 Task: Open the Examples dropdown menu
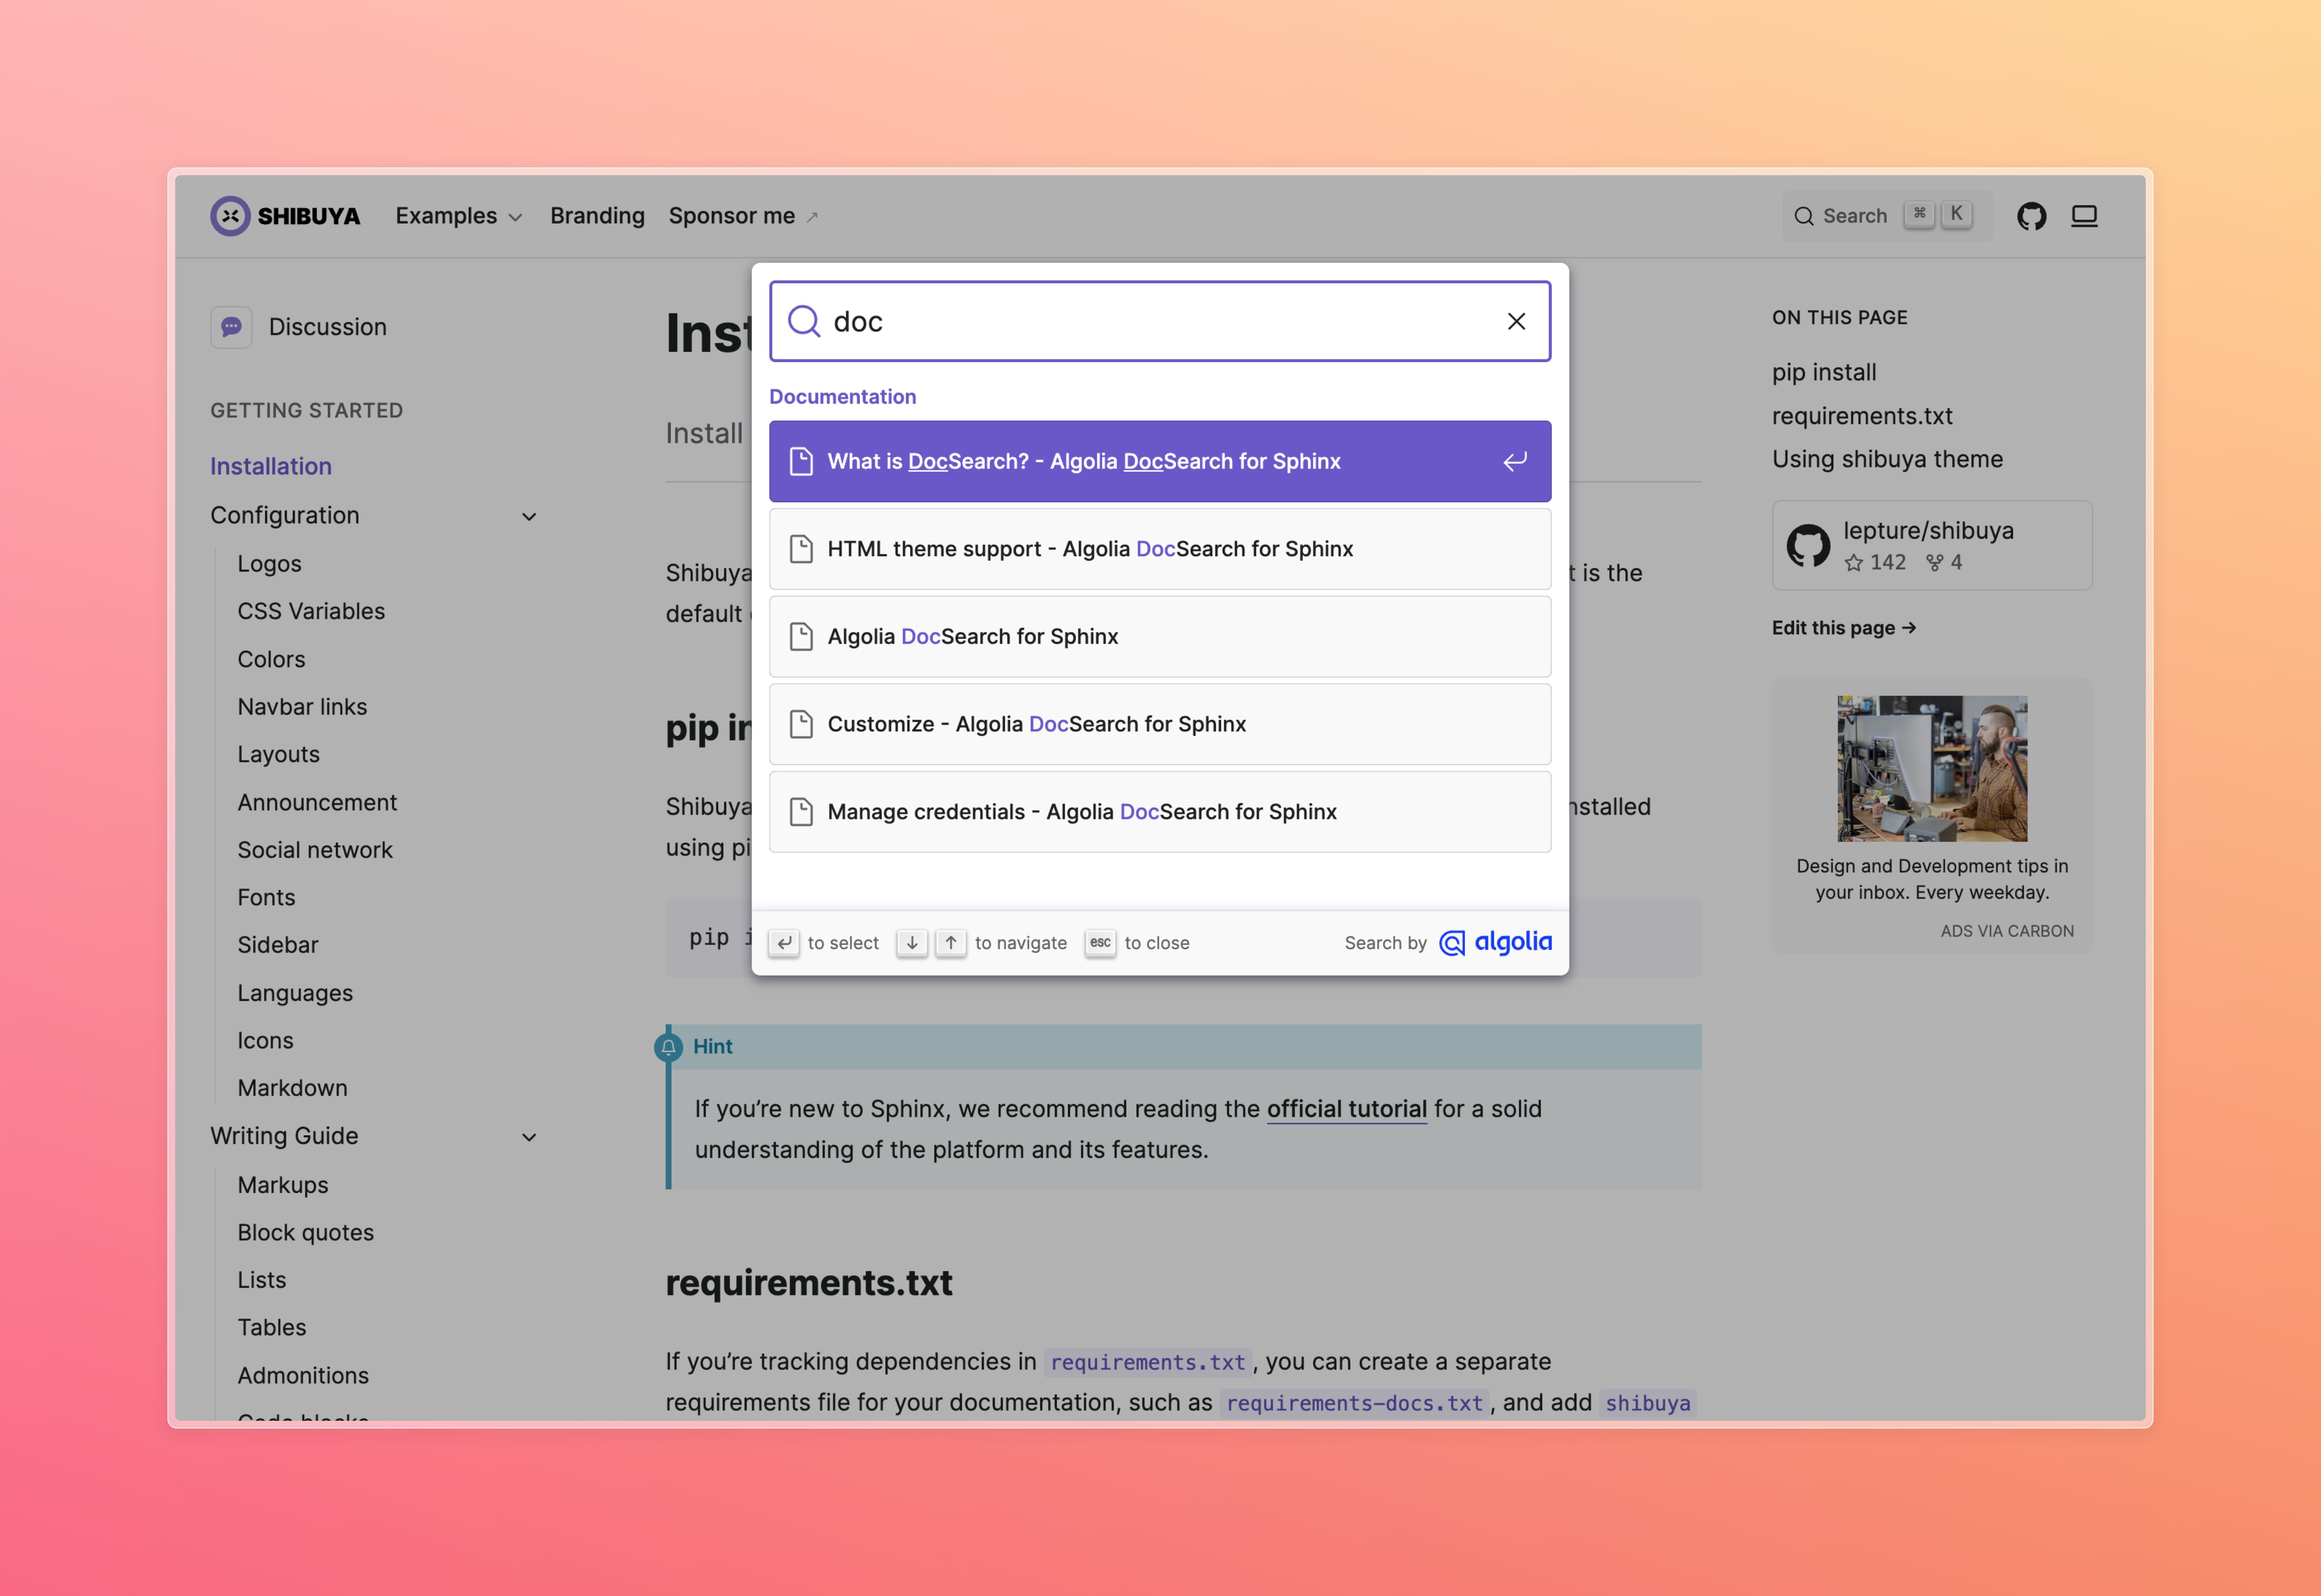click(x=459, y=216)
